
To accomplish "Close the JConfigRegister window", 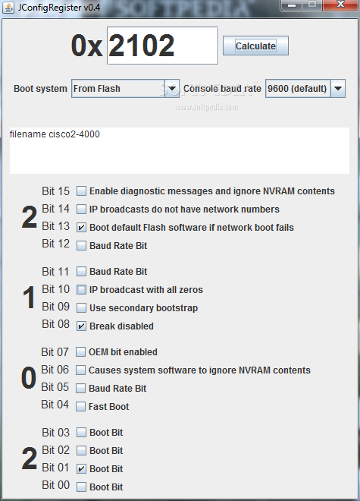I will 340,5.
